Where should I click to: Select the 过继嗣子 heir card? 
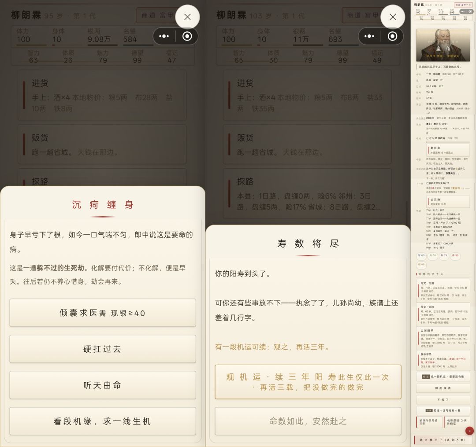coord(443,338)
